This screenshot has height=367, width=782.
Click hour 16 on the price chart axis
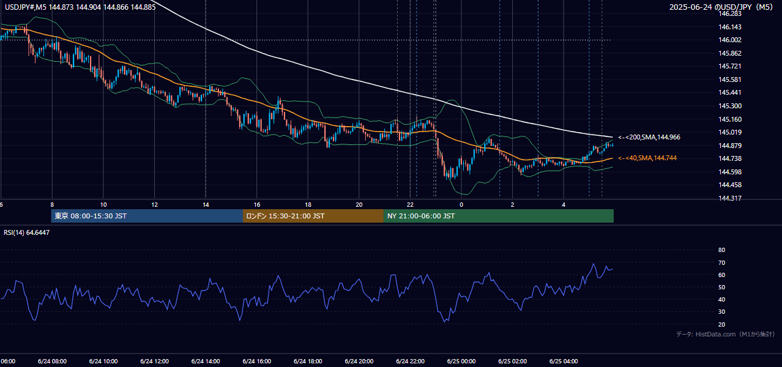click(x=257, y=204)
